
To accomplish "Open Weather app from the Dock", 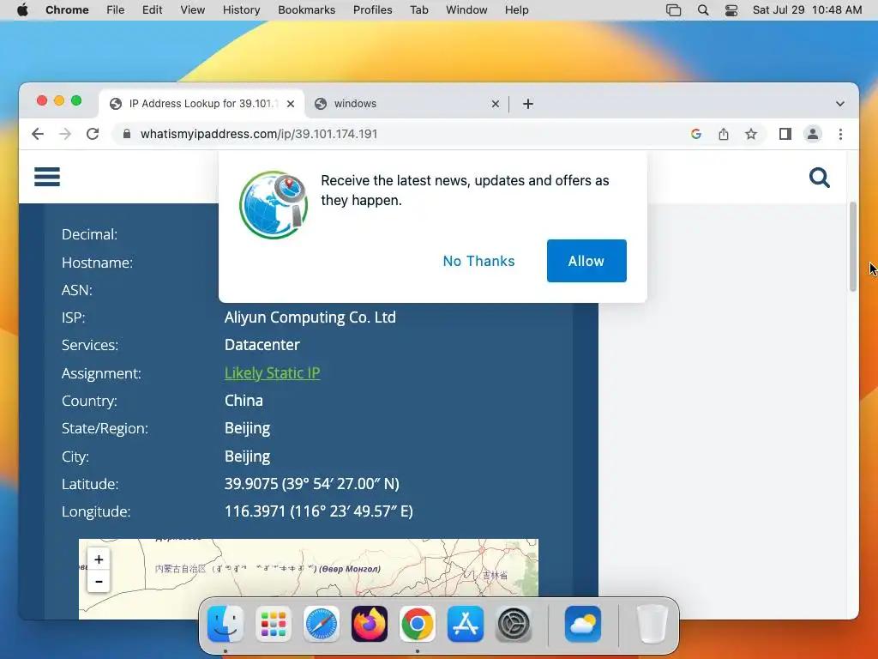I will point(583,624).
